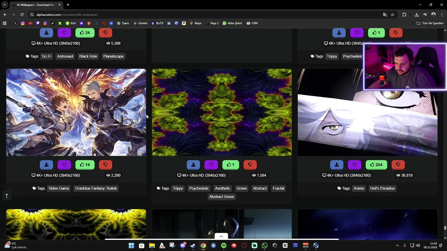The height and width of the screenshot is (251, 447).
Task: Open WhatsApp from the taskbar
Action: pyautogui.click(x=265, y=245)
